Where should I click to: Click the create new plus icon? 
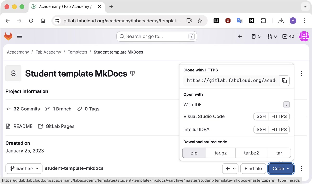(240, 36)
